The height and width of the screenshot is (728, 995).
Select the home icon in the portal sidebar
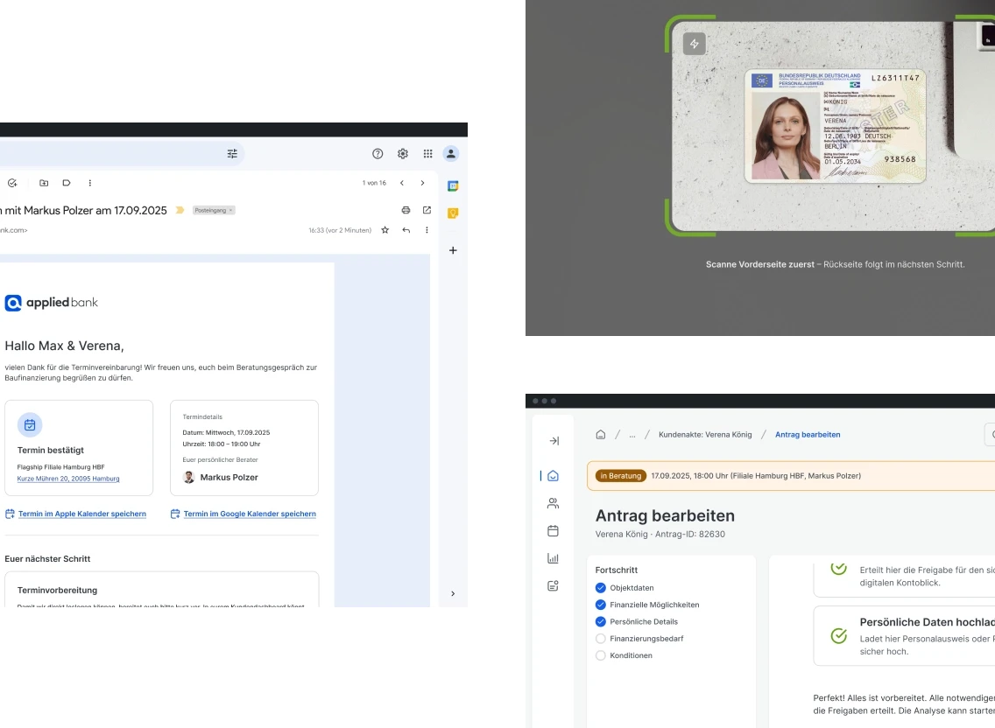(553, 475)
